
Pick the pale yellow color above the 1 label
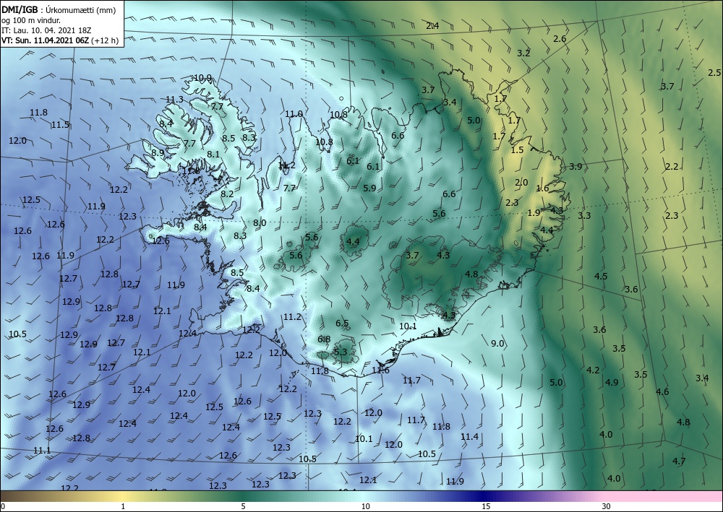point(123,496)
